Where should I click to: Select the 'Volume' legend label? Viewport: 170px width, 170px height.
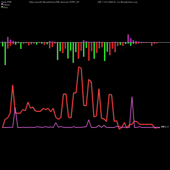click(6, 5)
